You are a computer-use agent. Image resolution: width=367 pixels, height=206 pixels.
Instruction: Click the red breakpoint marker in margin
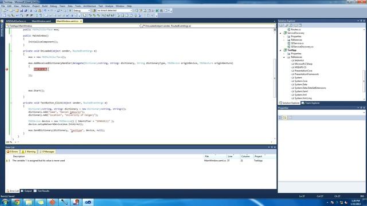[7, 69]
